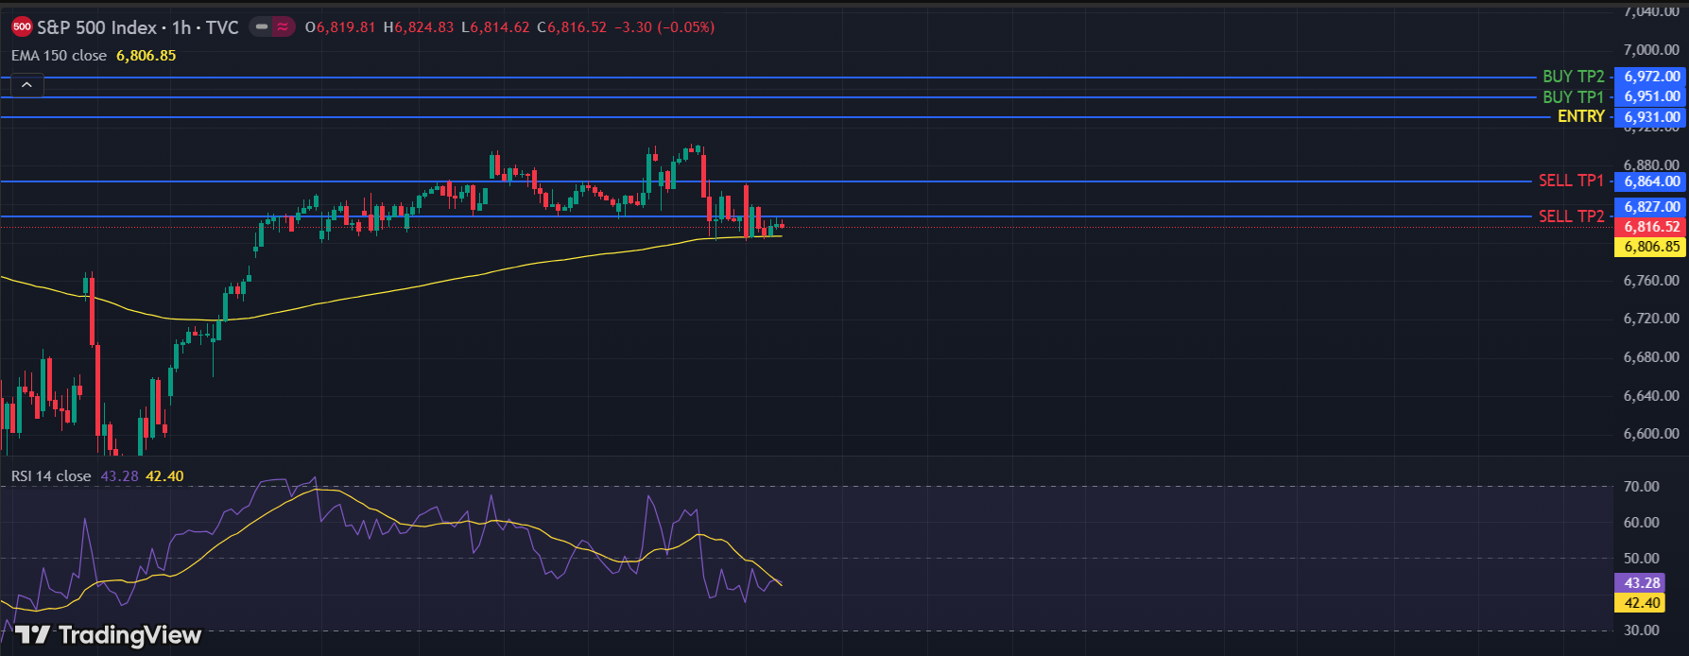Click the red S&P 500 symbol logo
This screenshot has width=1689, height=656.
click(22, 27)
